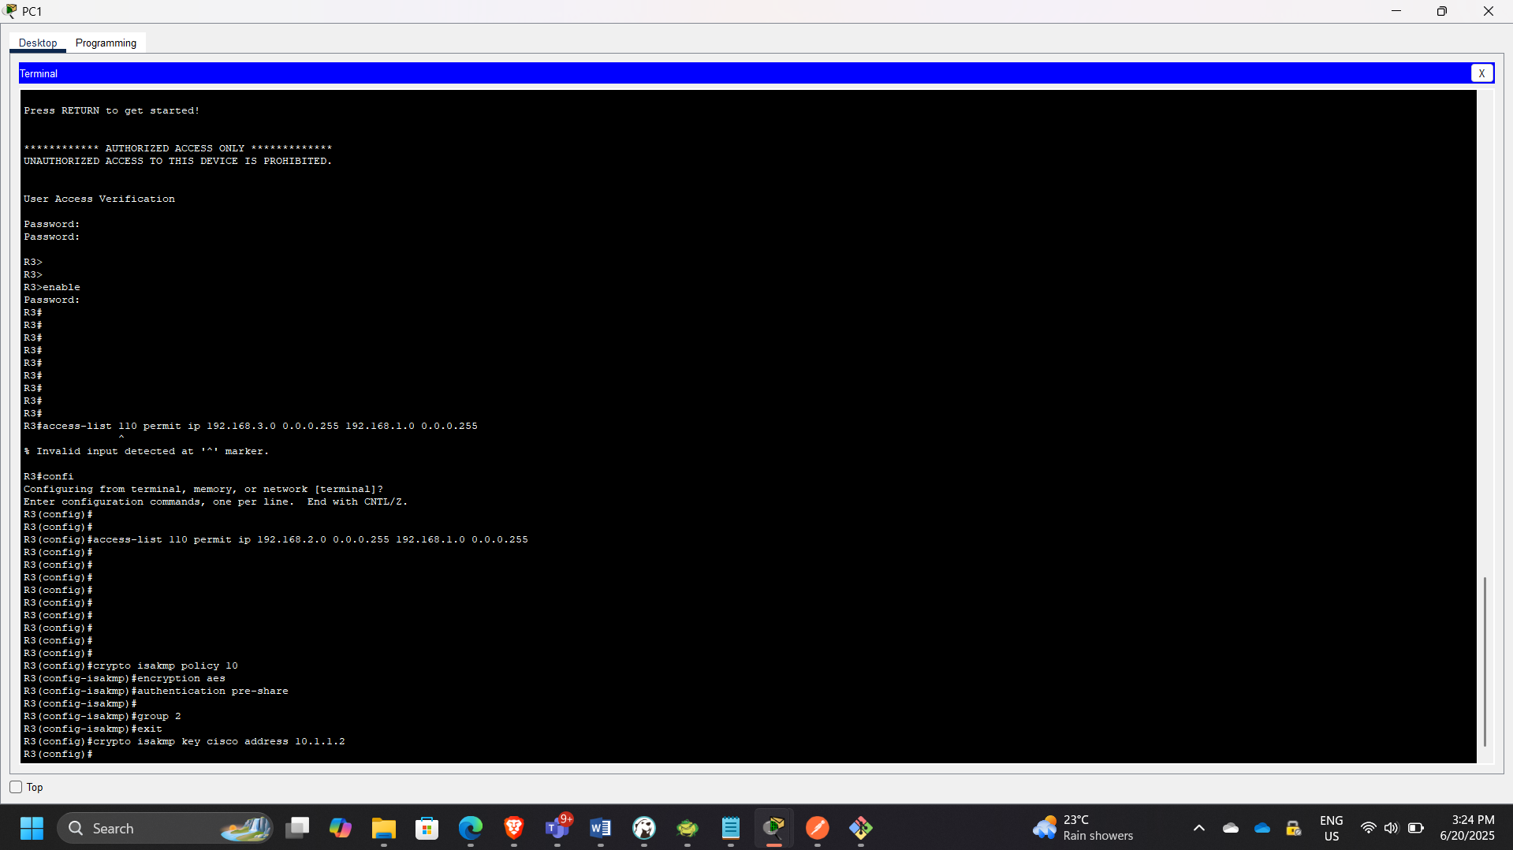Screen dimensions: 1513x850
Task: Expand hidden system tray icons
Action: (1198, 829)
